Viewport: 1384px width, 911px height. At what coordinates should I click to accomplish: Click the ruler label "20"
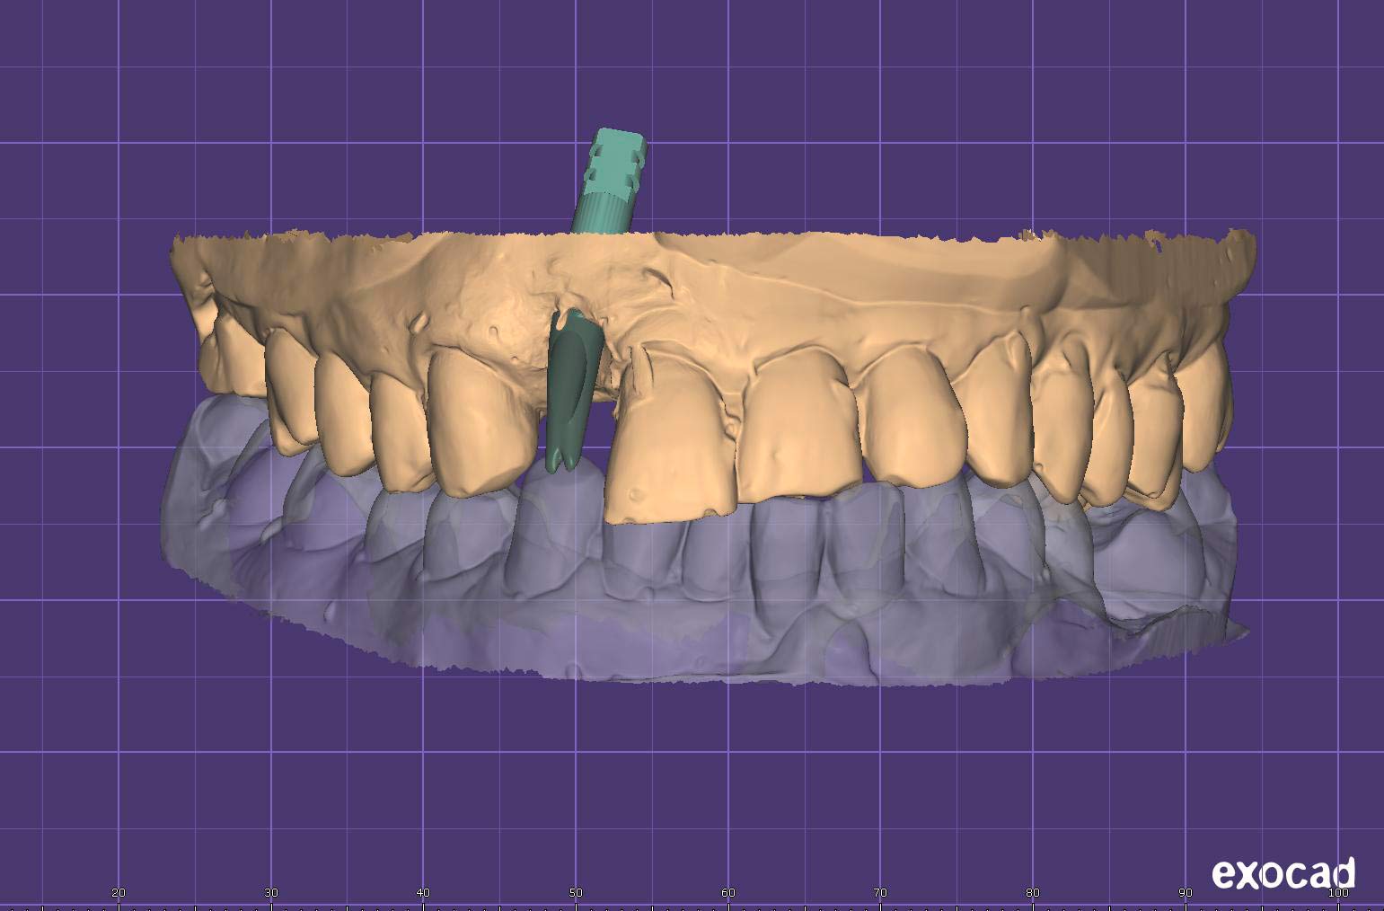click(119, 893)
